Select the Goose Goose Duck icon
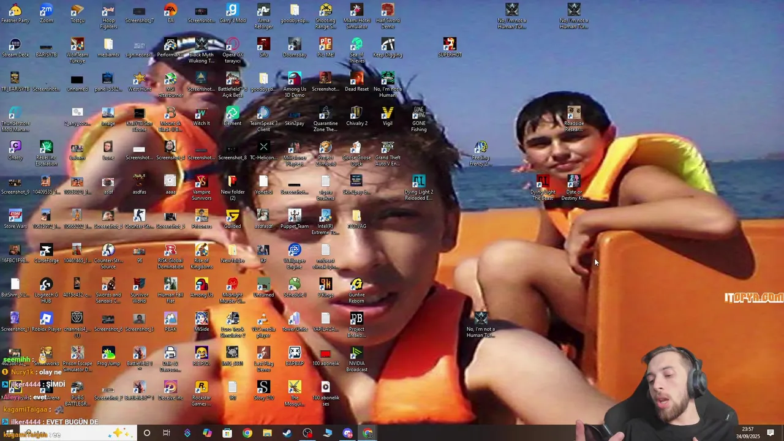784x441 pixels. (356, 153)
